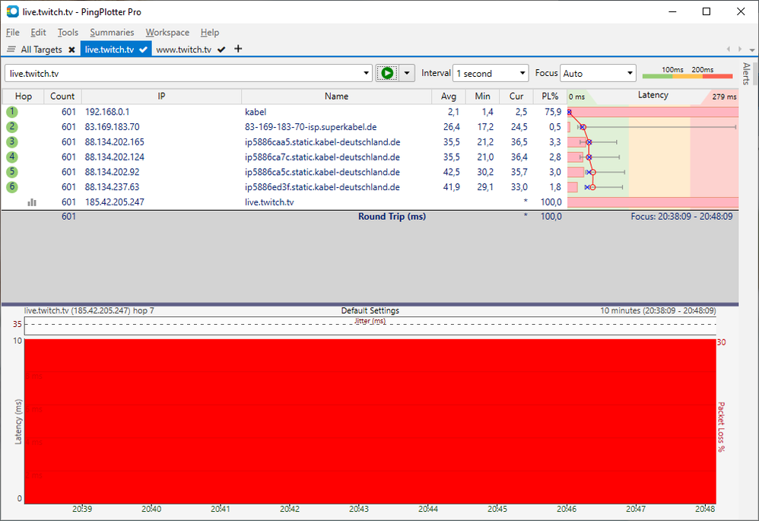
Task: Open the dropdown arrow beside the play button
Action: [407, 73]
